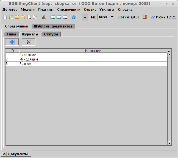The image size is (178, 158).
Task: Open the Модули menu
Action: [x=28, y=10]
